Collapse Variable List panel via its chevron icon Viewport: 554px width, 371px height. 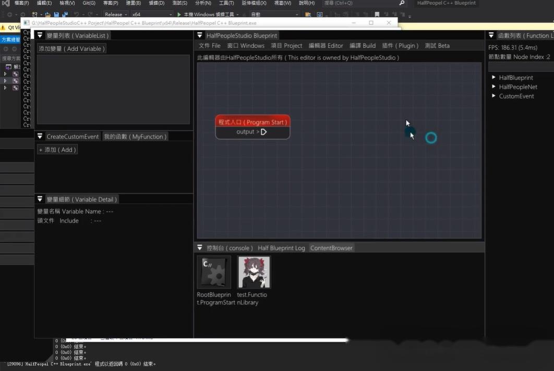click(40, 35)
